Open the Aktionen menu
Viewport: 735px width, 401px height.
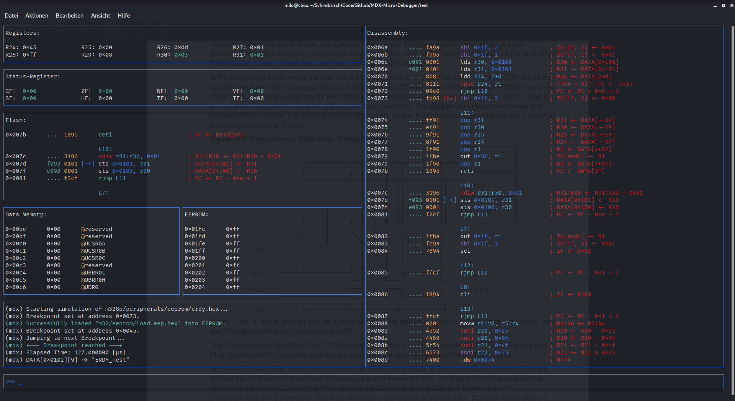coord(37,16)
